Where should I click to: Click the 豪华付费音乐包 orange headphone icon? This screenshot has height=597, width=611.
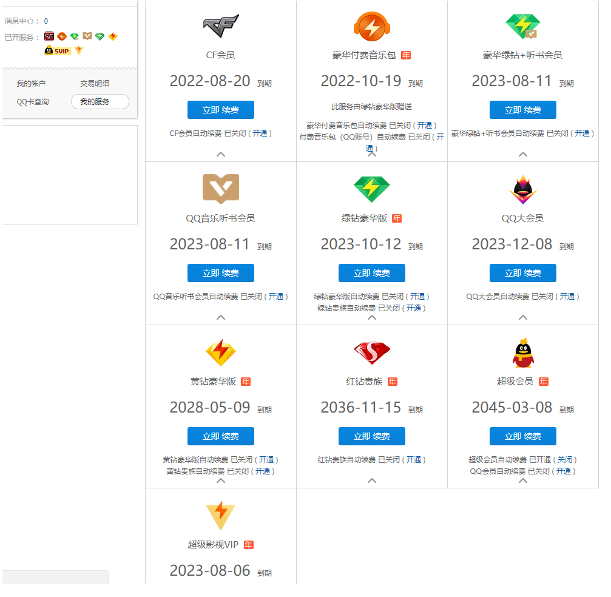click(x=371, y=26)
